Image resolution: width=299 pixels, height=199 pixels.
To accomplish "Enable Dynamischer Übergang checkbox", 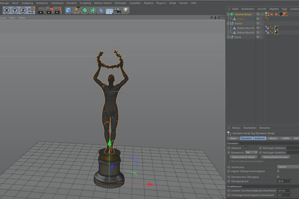I will (278, 177).
